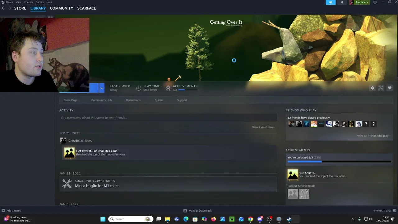Image resolution: width=398 pixels, height=224 pixels.
Task: Click the patch notes wrench icon
Action: (67, 184)
